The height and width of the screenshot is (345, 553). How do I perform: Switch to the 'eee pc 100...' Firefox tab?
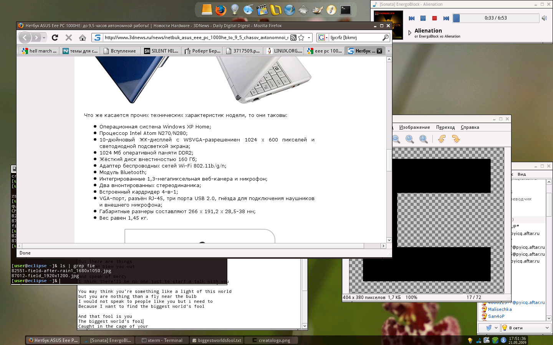[x=325, y=51]
